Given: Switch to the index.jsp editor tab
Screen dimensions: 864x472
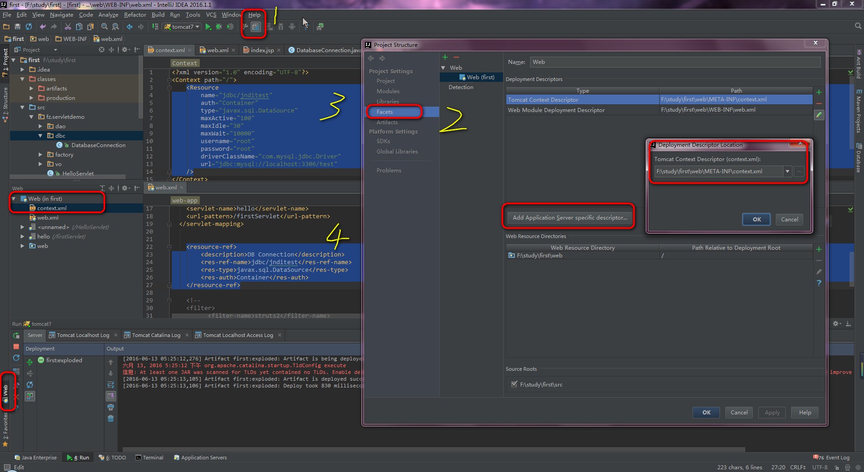Looking at the screenshot, I should click(x=262, y=50).
